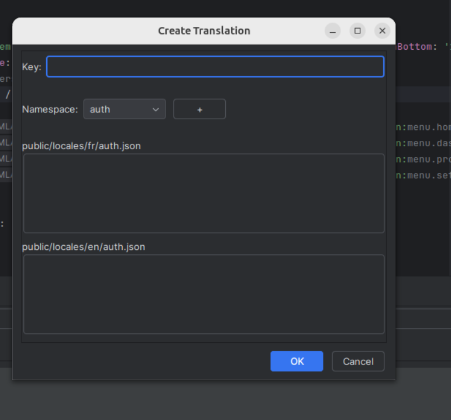Select the public/locales/fr/auth.json label
This screenshot has width=451, height=420.
click(x=81, y=146)
